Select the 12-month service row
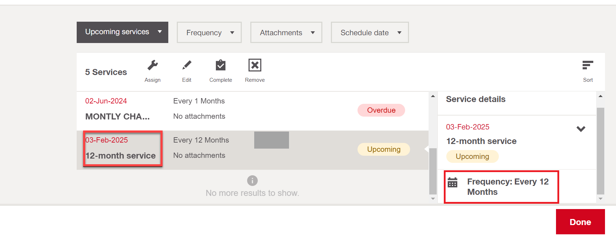616x235 pixels. click(252, 150)
